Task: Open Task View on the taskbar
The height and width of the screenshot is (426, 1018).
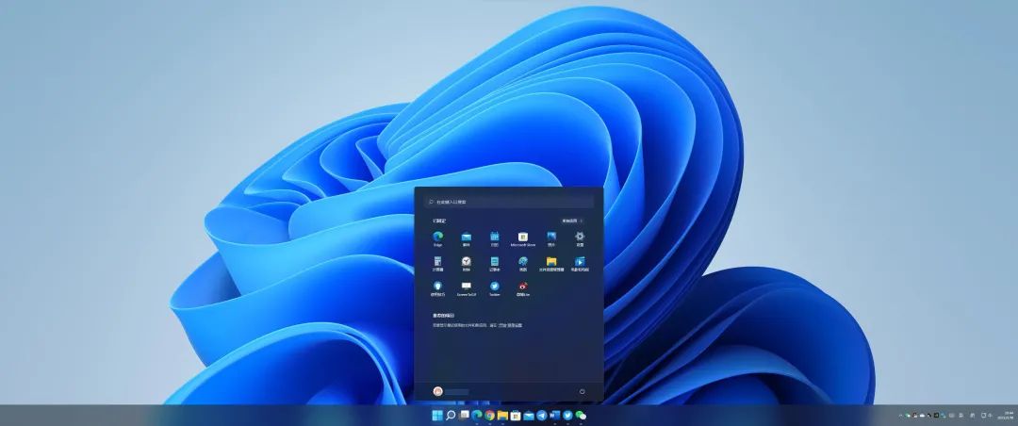Action: 464,415
